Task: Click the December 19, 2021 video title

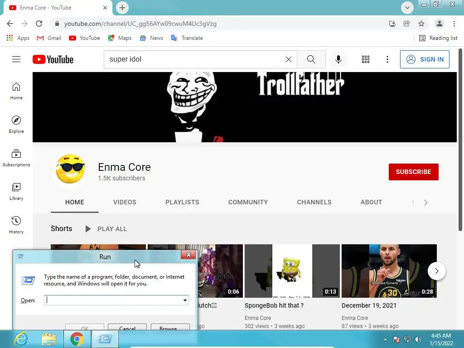Action: click(369, 305)
